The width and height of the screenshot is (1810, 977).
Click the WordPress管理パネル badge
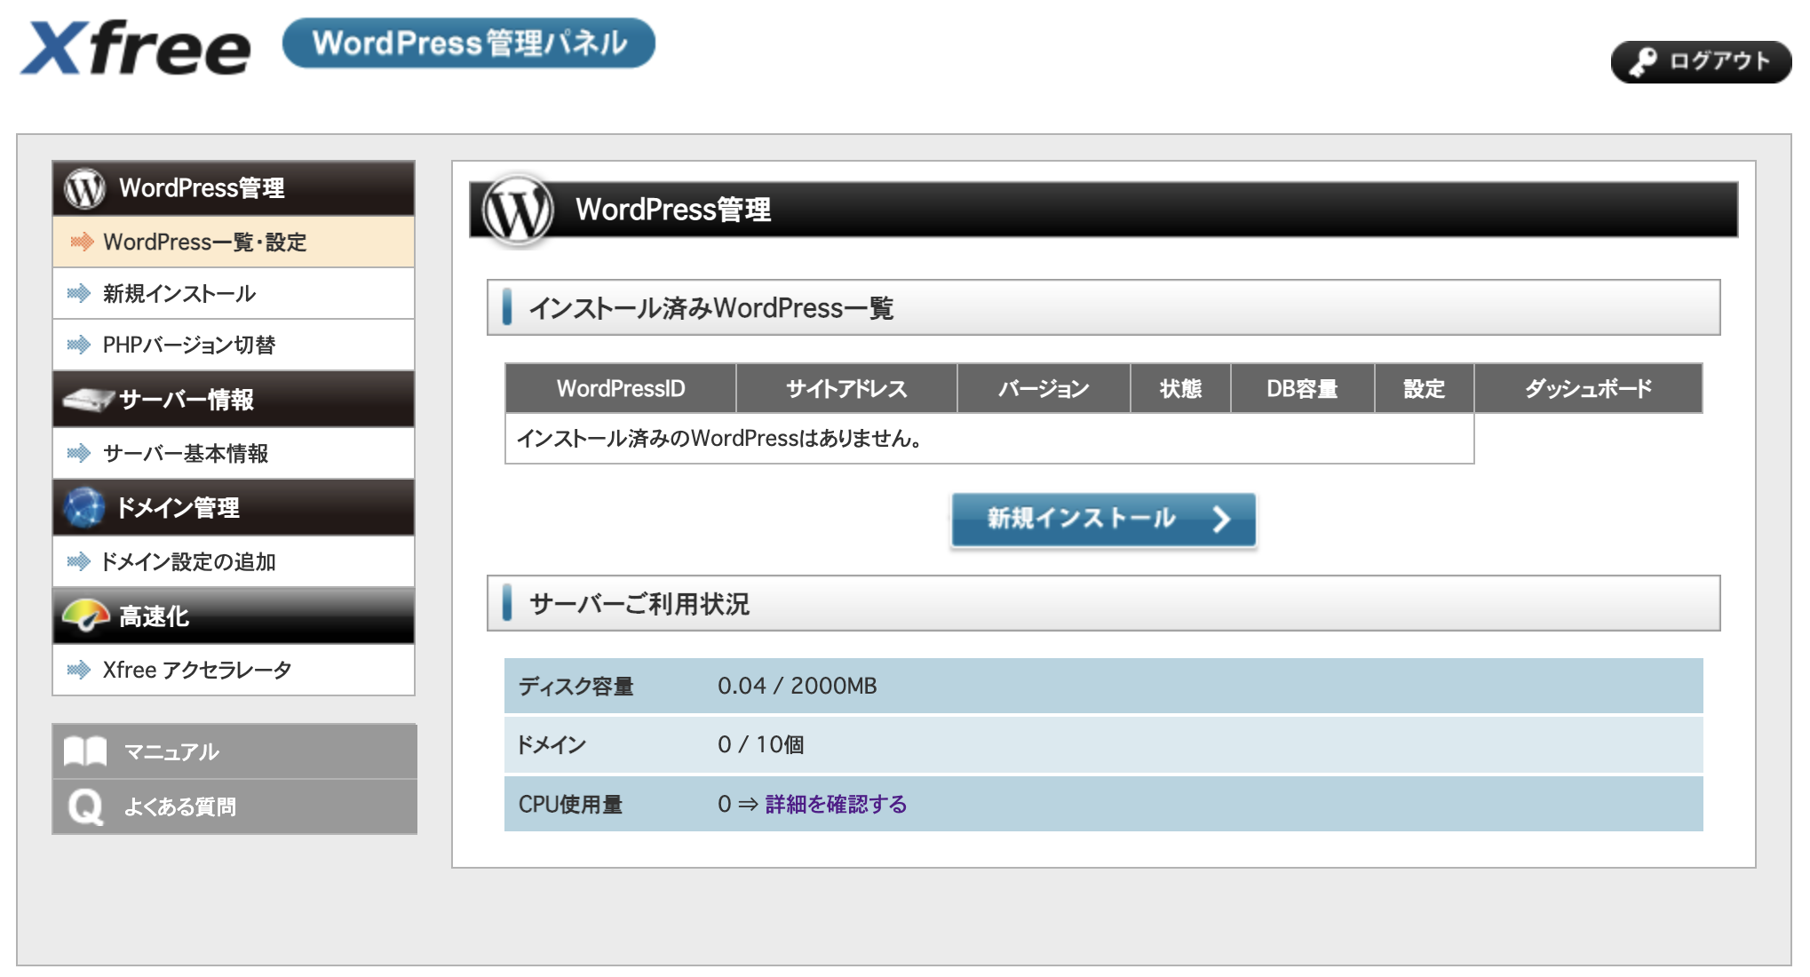click(469, 44)
